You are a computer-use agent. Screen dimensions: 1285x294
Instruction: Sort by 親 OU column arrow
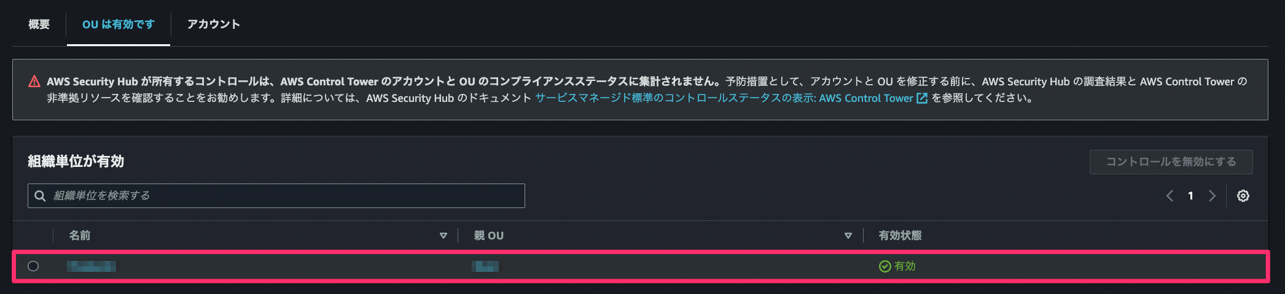[848, 236]
